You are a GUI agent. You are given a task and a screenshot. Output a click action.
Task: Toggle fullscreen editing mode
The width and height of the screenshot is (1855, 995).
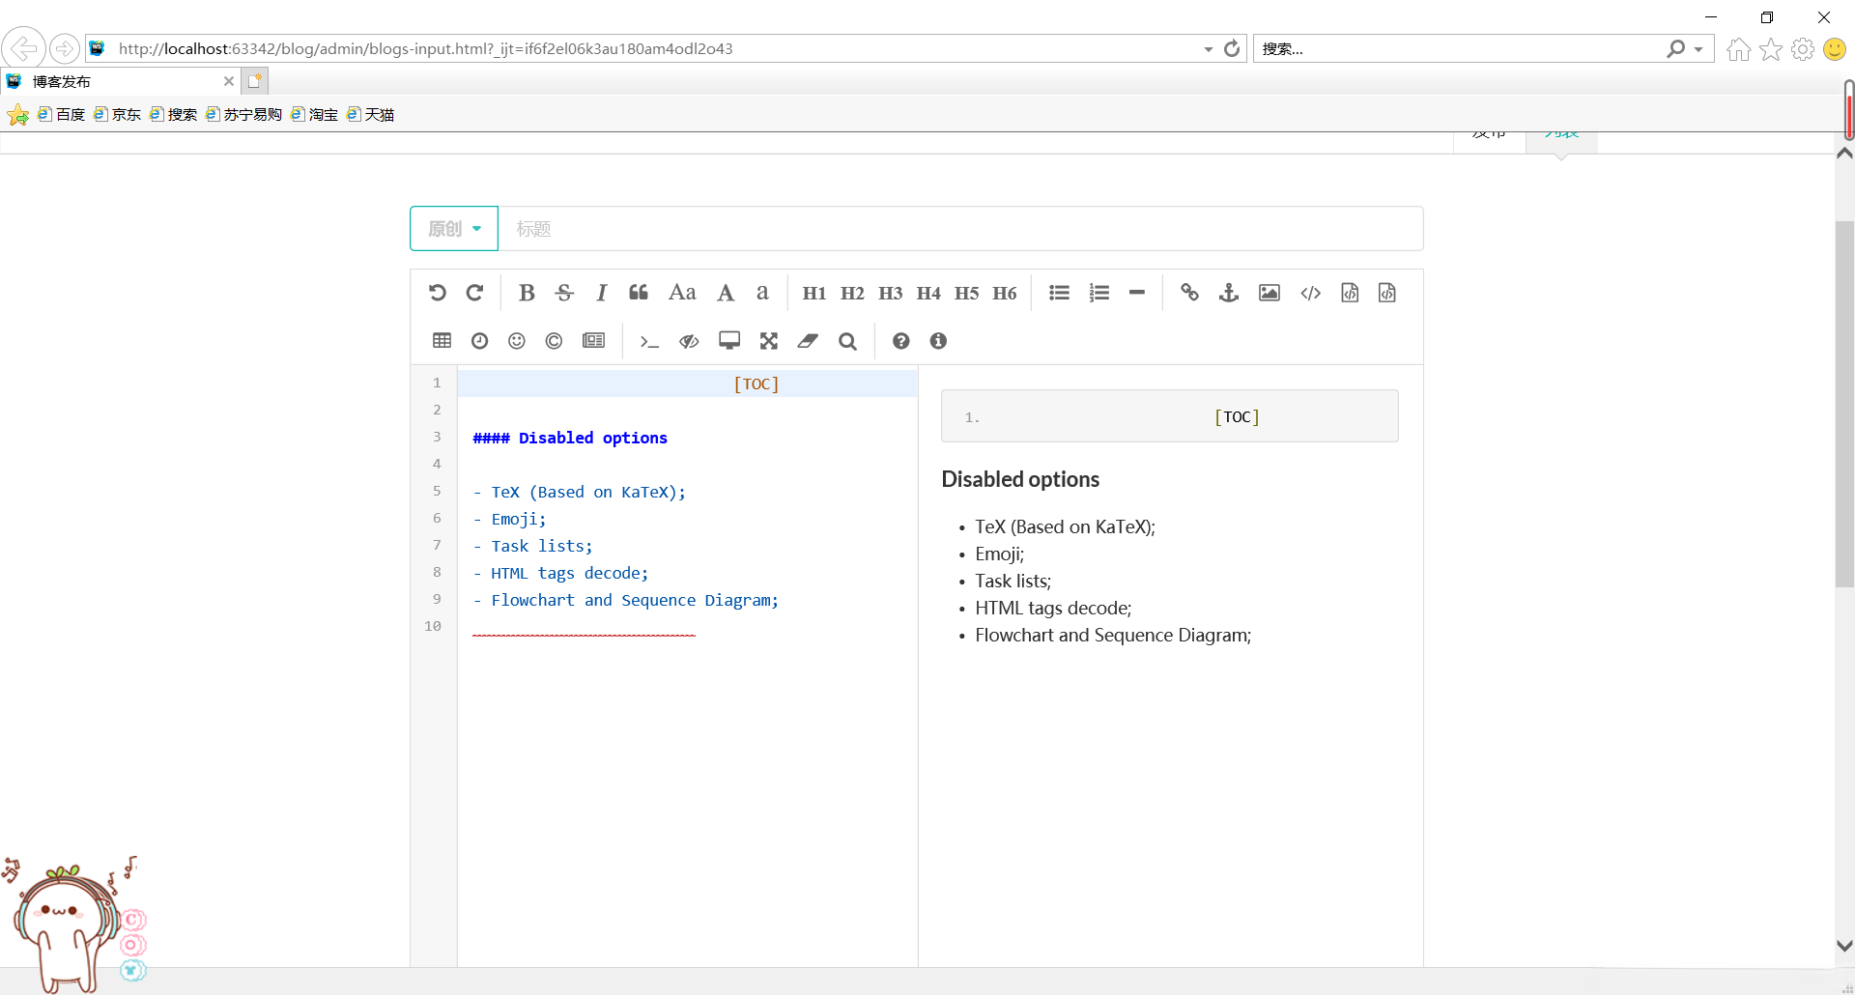[x=768, y=341]
